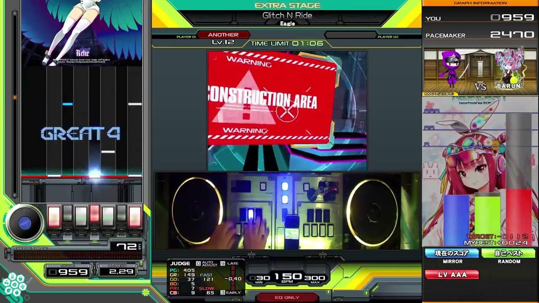Select the purple ninja avatar
The image size is (539, 303).
tap(452, 69)
